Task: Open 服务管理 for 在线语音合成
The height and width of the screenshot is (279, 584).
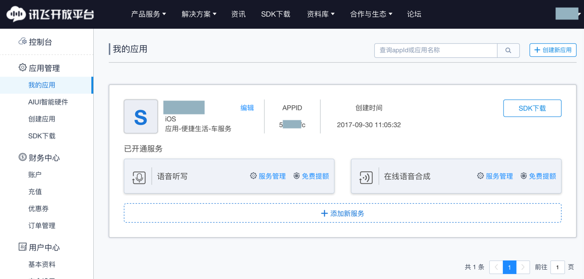Action: 495,176
